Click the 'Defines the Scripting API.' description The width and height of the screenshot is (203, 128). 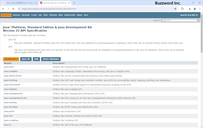(66, 120)
